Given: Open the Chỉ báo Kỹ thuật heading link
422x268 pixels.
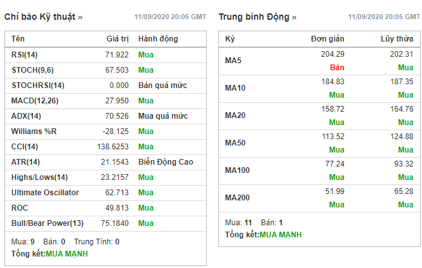Looking at the screenshot, I should pos(43,17).
